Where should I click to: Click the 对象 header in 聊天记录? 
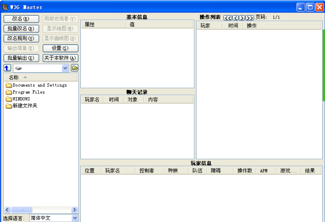pyautogui.click(x=134, y=100)
